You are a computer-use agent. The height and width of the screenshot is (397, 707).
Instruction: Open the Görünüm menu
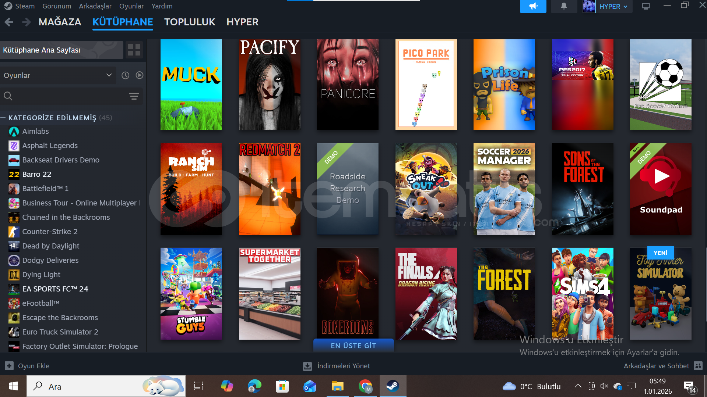pyautogui.click(x=57, y=6)
